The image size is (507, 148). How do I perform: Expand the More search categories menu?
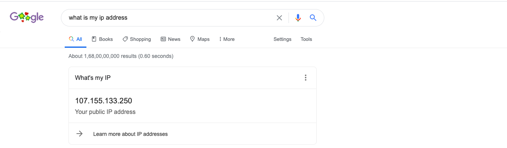[x=227, y=39]
